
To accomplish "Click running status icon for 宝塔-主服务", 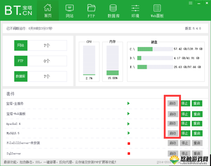I will point(129,103).
